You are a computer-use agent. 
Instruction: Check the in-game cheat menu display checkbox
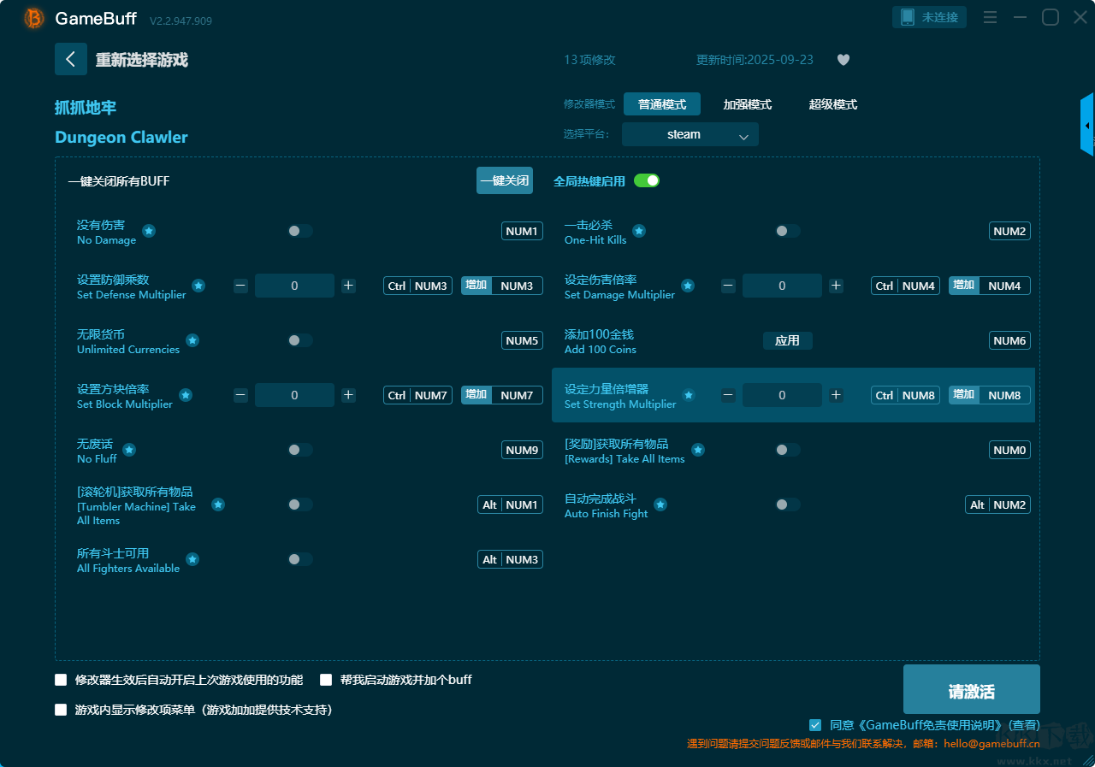pyautogui.click(x=61, y=710)
